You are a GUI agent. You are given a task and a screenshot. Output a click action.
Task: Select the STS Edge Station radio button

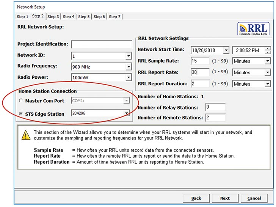21,113
